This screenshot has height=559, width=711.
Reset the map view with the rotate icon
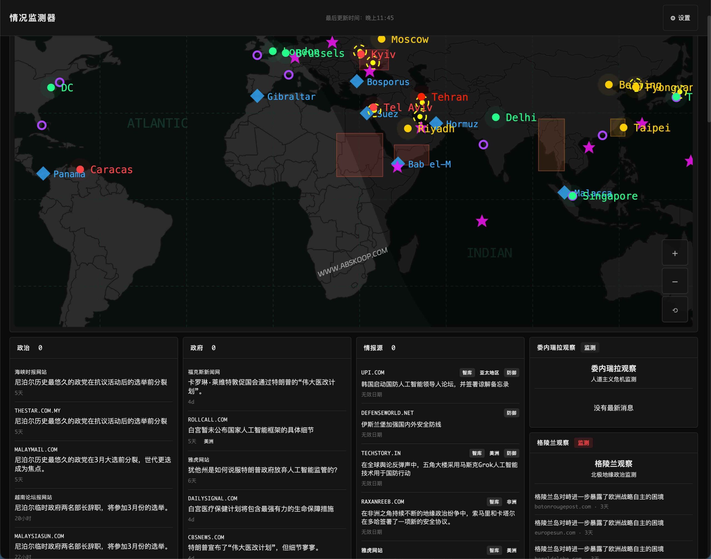[x=675, y=309]
